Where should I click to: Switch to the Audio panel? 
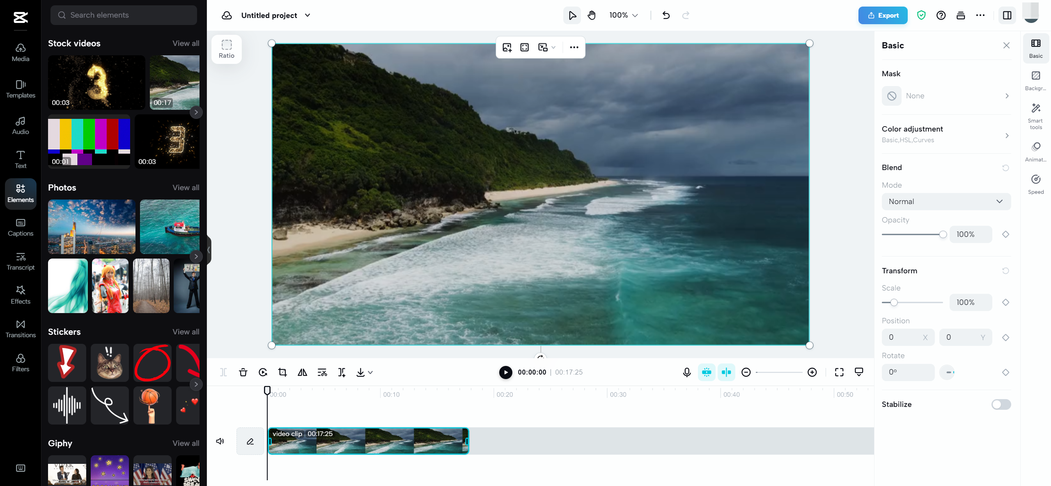coord(20,125)
